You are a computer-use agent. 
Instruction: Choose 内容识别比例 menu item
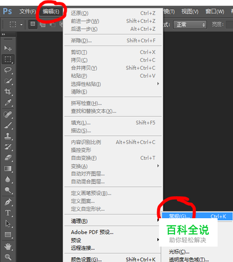coord(113,142)
